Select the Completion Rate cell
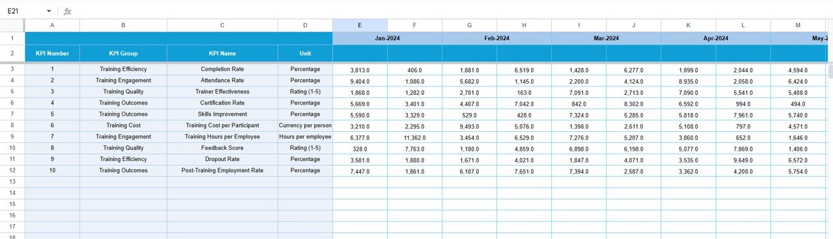833x239 pixels. (222, 69)
